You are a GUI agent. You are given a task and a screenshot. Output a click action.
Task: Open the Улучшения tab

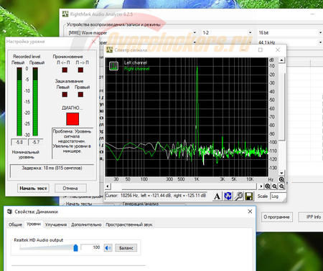(56, 224)
